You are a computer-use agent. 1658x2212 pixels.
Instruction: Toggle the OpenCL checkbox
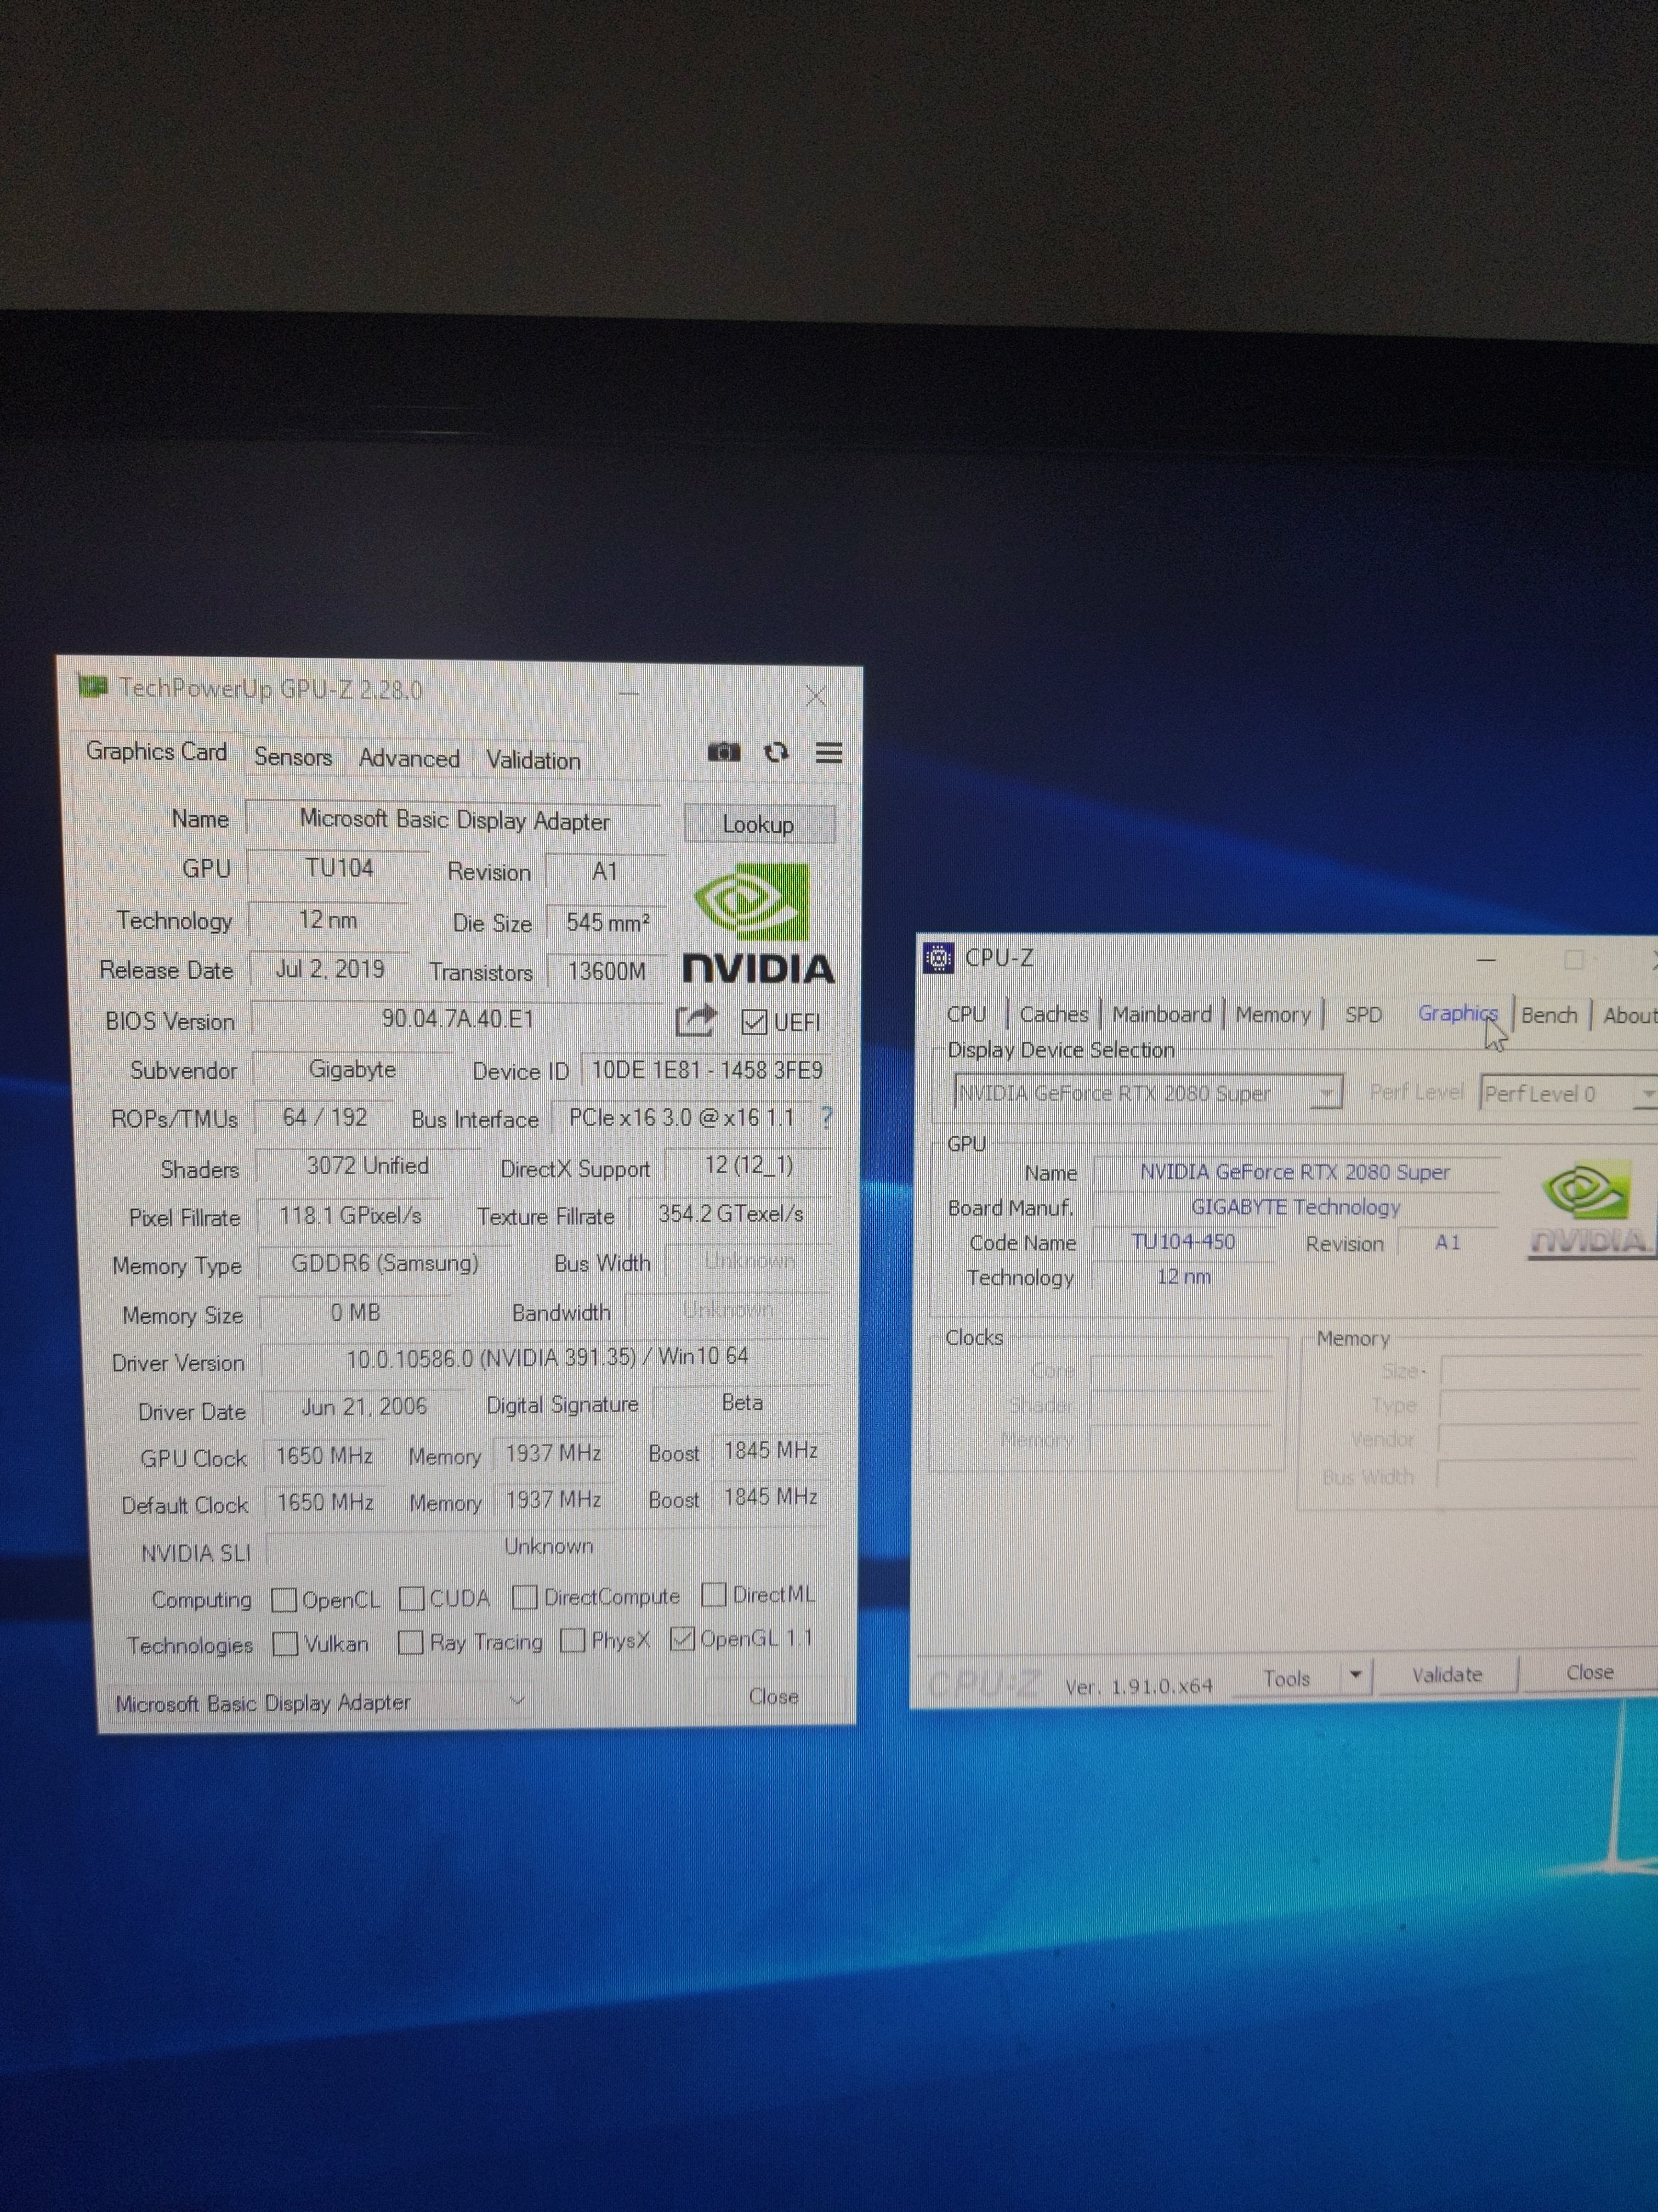284,1600
